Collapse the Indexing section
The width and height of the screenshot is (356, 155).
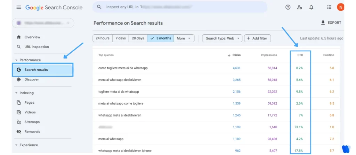click(16, 93)
